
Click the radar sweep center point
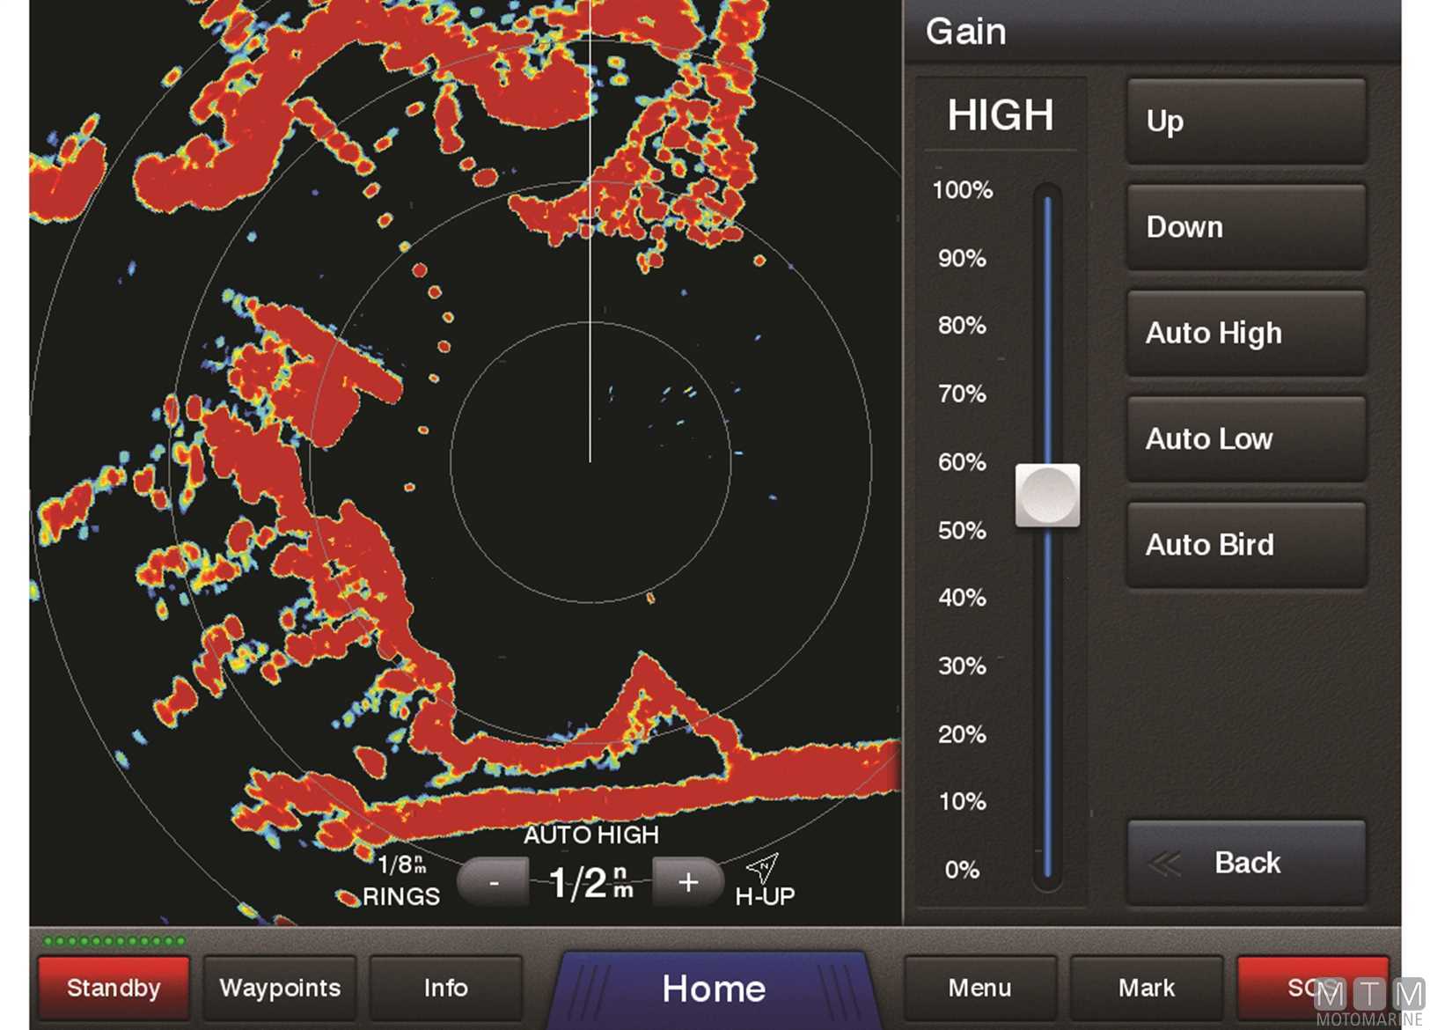590,460
